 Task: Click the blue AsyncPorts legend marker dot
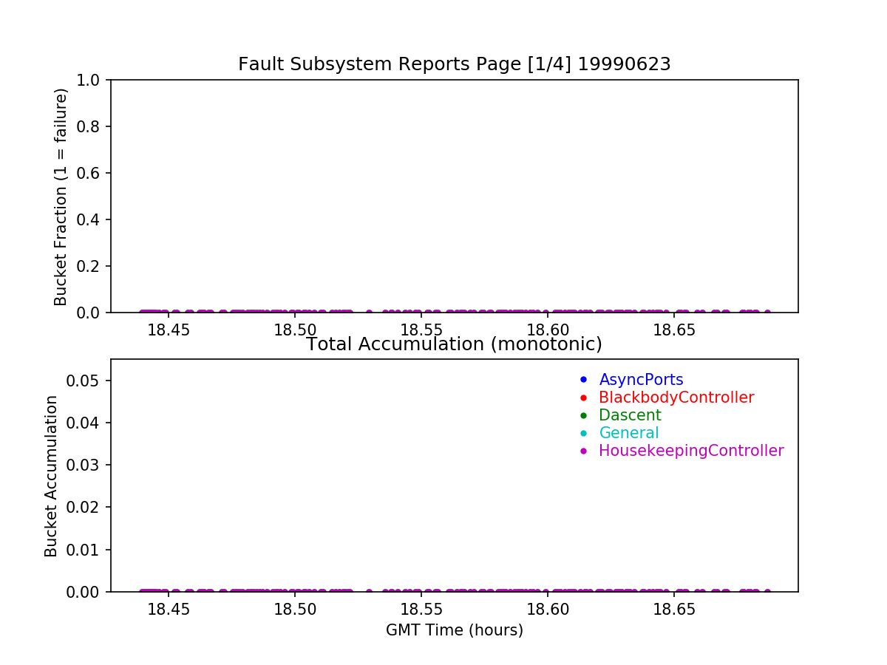point(583,380)
